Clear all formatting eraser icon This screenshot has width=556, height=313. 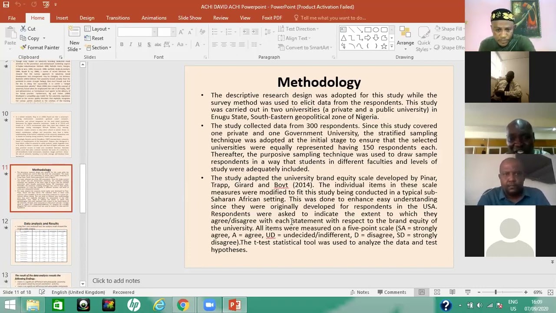pyautogui.click(x=203, y=32)
